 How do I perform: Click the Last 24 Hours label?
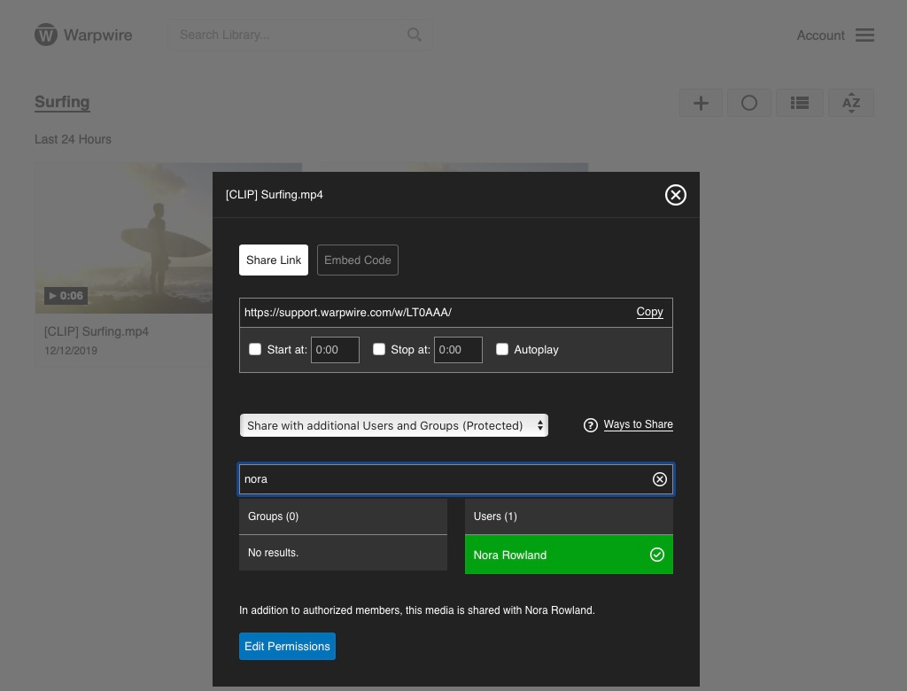coord(73,139)
